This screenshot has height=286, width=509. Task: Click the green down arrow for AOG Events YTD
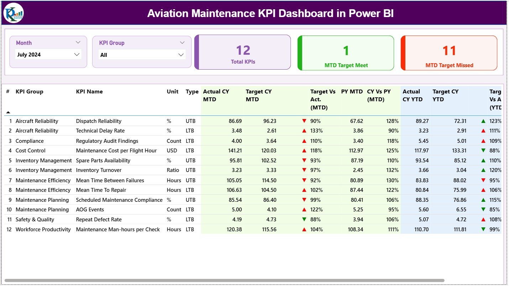tap(484, 210)
